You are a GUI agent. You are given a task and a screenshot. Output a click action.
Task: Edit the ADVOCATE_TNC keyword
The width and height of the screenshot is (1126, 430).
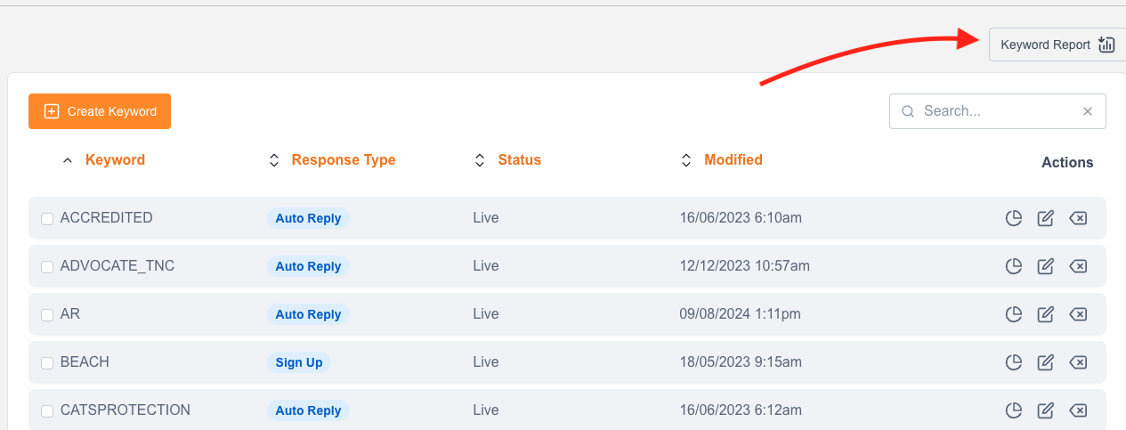(1046, 266)
